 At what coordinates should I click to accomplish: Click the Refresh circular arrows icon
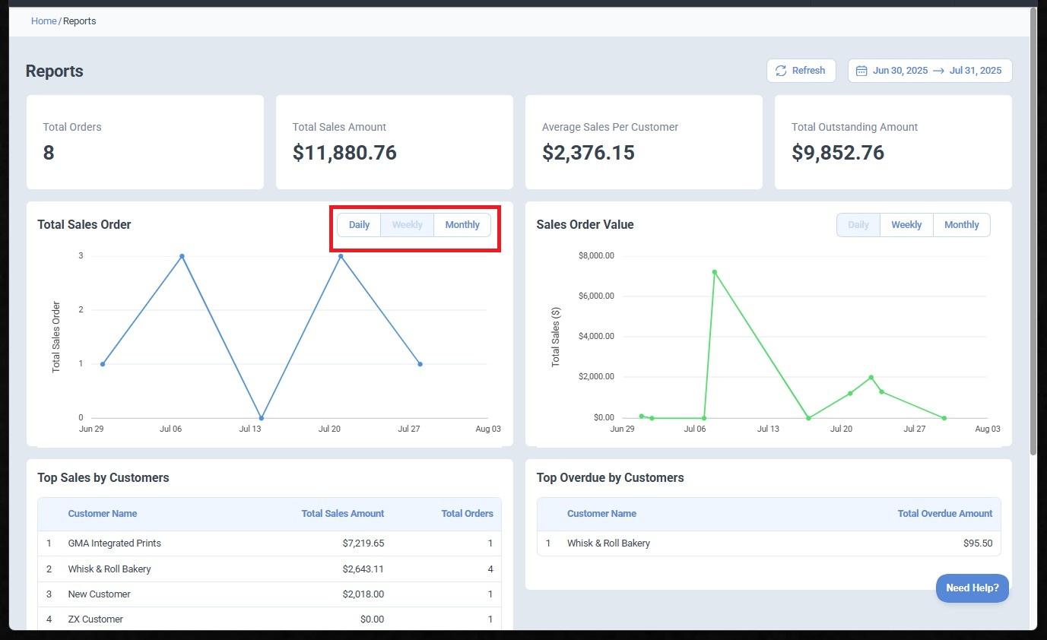coord(781,71)
